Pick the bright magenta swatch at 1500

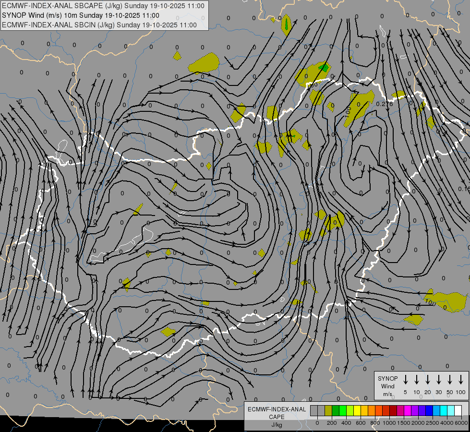click(x=408, y=411)
